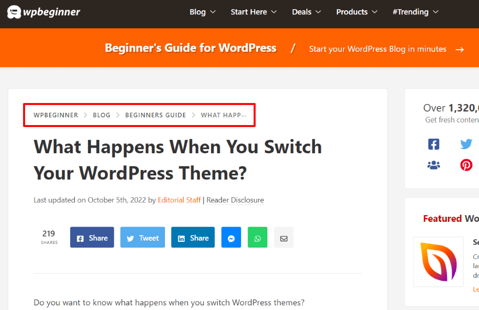The height and width of the screenshot is (310, 479).
Task: Select the Twitter bird icon in the sidebar
Action: click(x=466, y=144)
